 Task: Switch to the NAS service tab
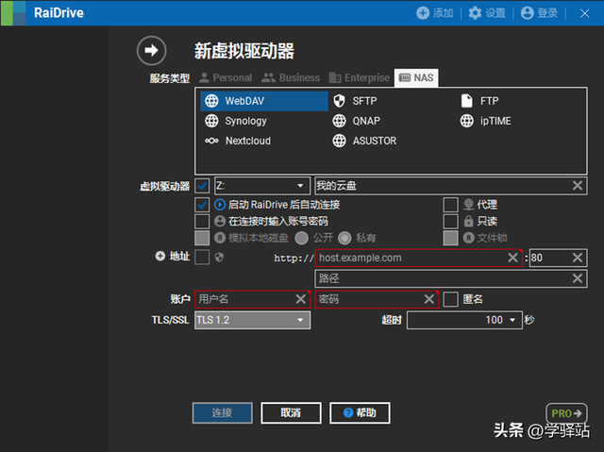[416, 77]
